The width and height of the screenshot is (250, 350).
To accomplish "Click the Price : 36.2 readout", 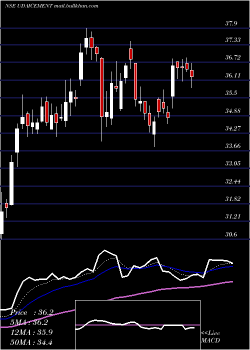I will point(31,312).
